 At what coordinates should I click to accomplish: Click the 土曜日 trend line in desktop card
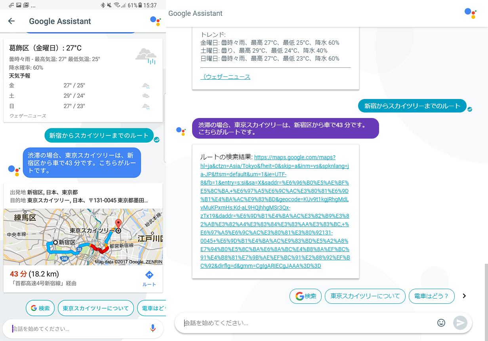[264, 51]
